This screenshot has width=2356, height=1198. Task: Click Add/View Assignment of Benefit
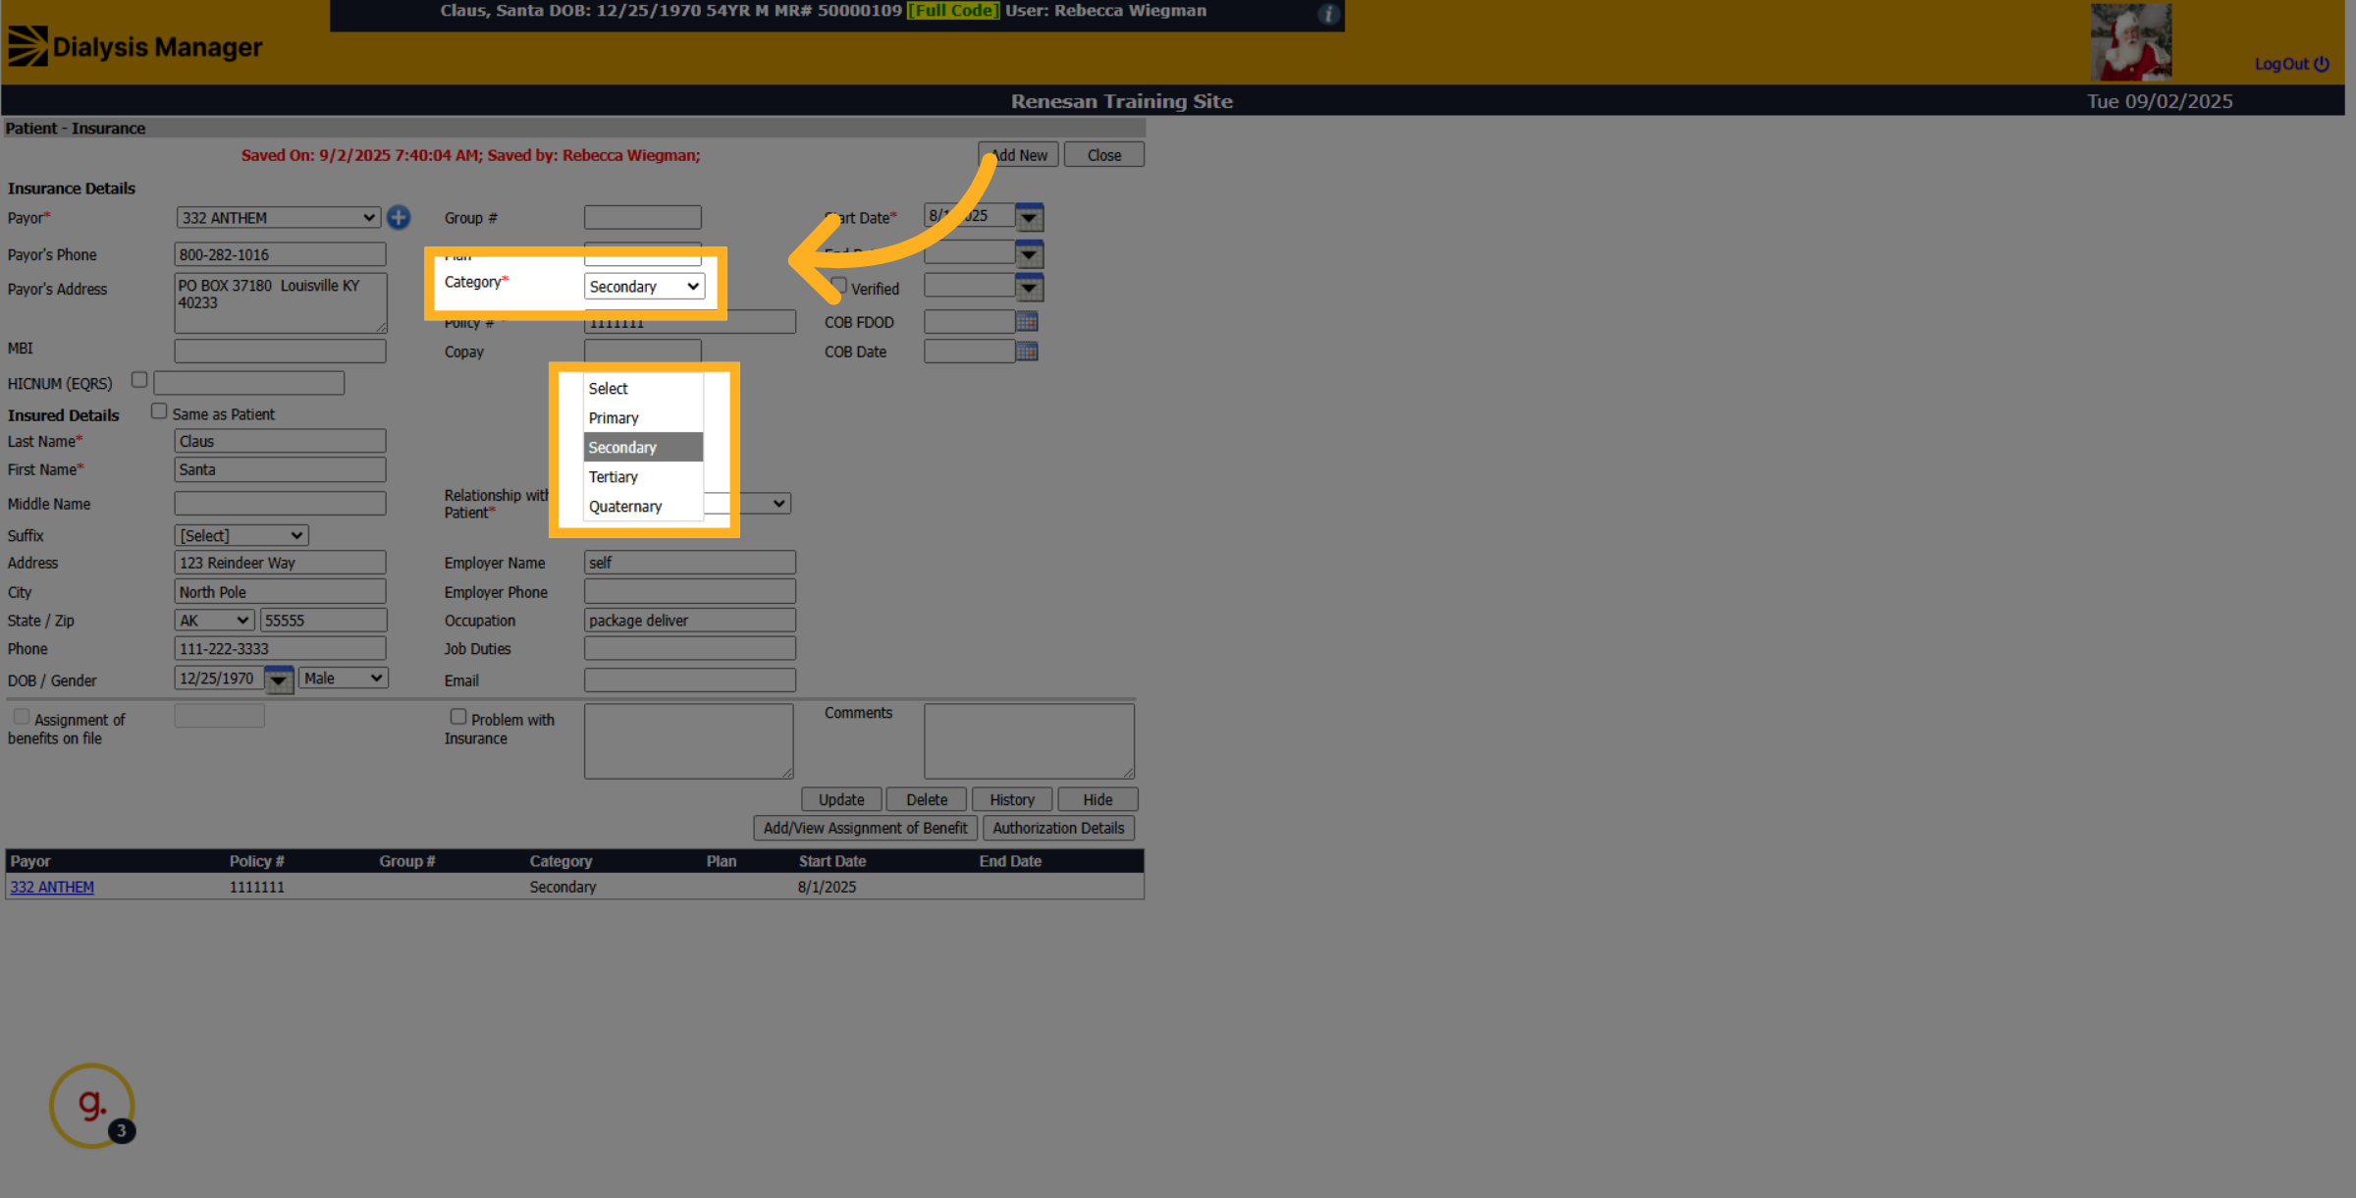865,828
